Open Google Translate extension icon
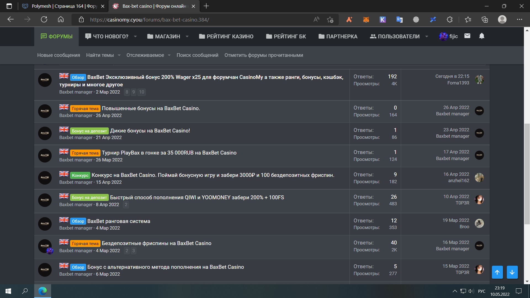Image resolution: width=530 pixels, height=298 pixels. click(399, 20)
